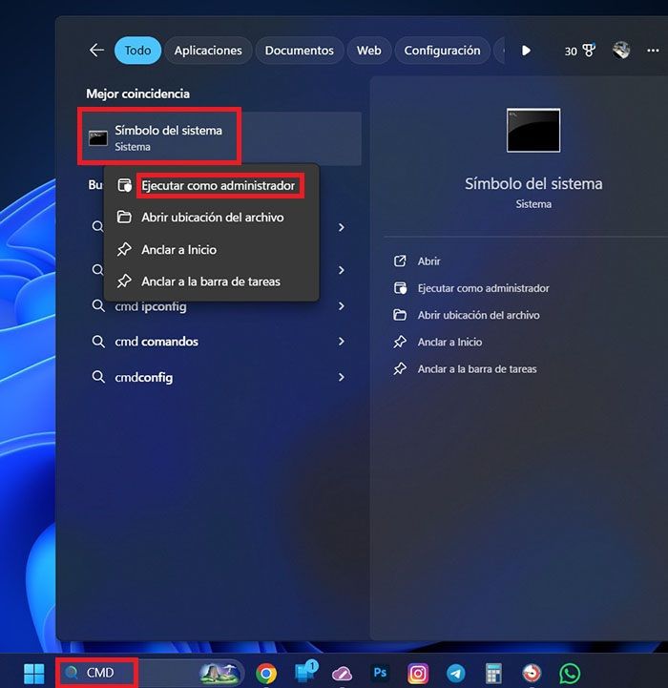The image size is (668, 688).
Task: Open the red circular app in taskbar
Action: [532, 673]
